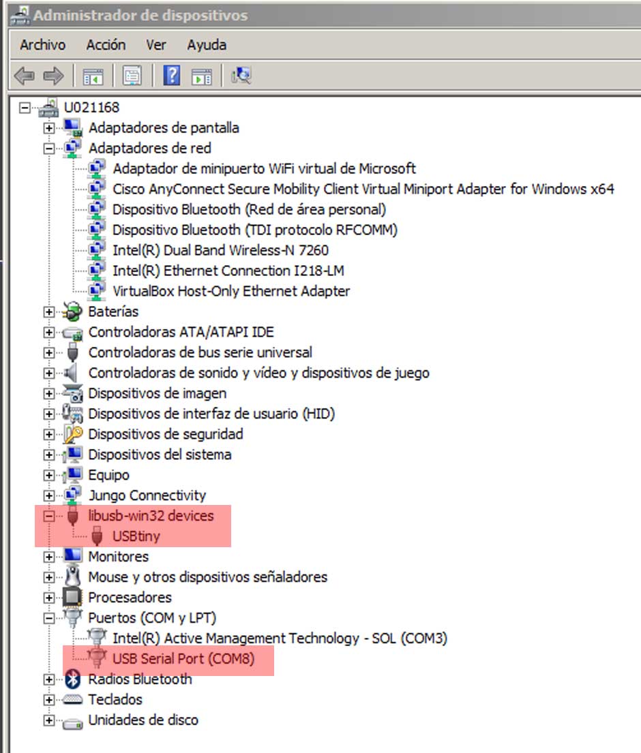Select Dispositivos de imagen label
Image resolution: width=641 pixels, height=753 pixels.
[x=157, y=393]
